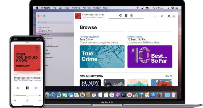The image size is (203, 108).
Task: Skip forward 30 seconds on the Mac
Action: pos(132,15)
